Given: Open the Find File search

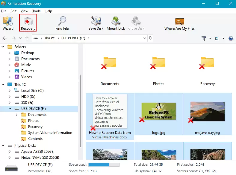Looking at the screenshot, I should [62, 23].
